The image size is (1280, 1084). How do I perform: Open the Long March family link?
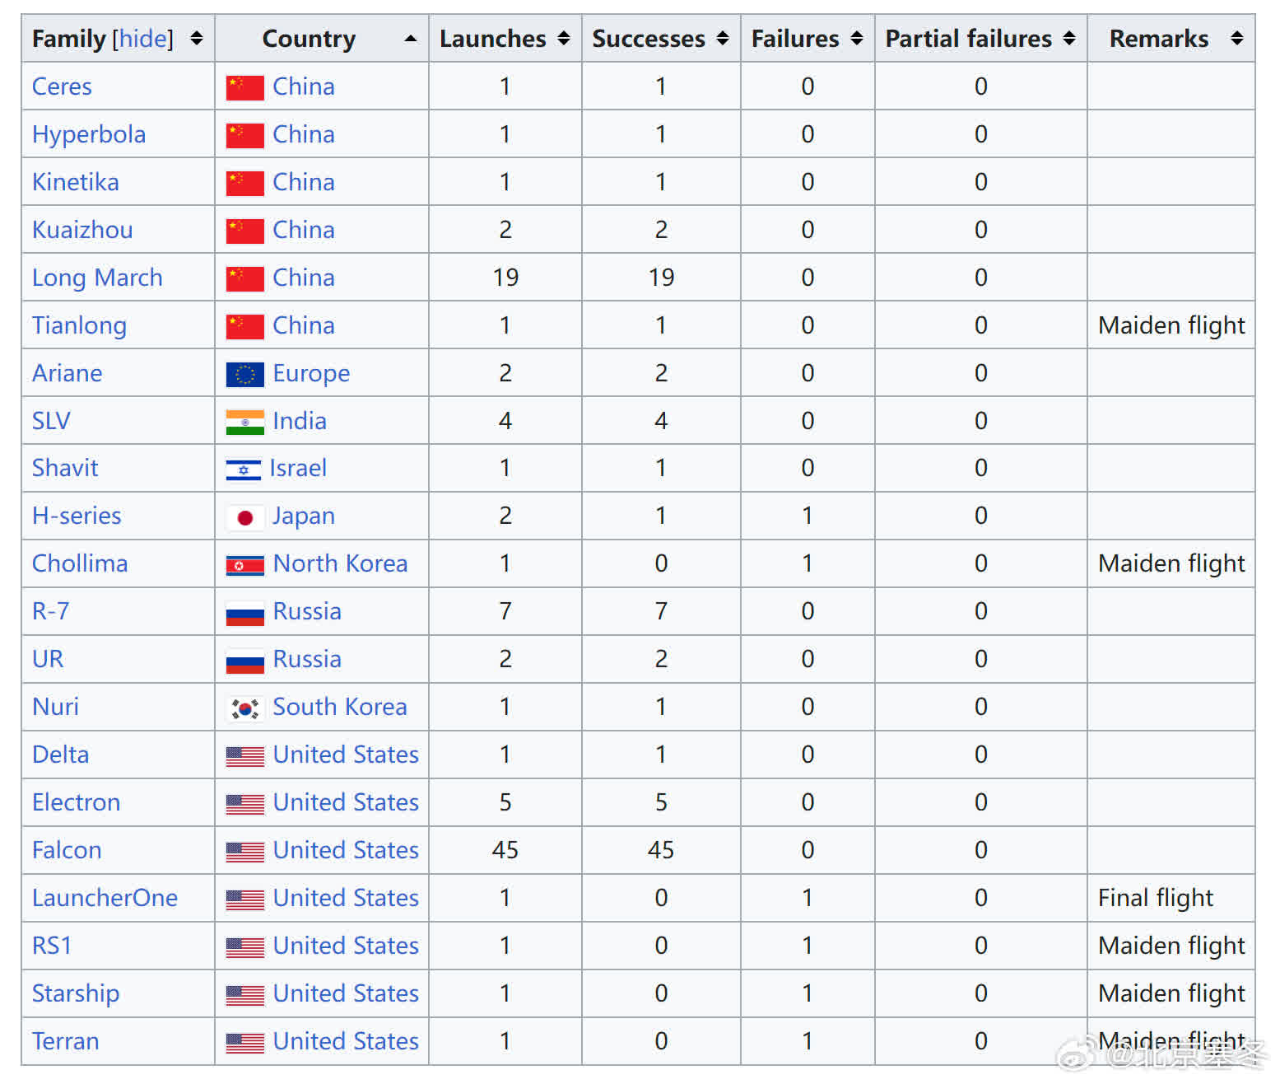coord(97,278)
